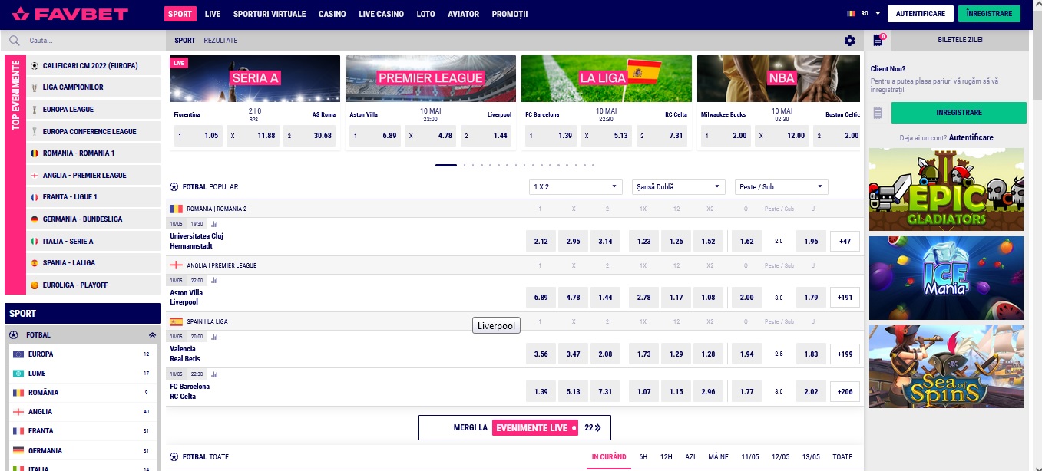1042x471 pixels.
Task: Expand +191 more markets for Aston Villa
Action: click(x=845, y=298)
